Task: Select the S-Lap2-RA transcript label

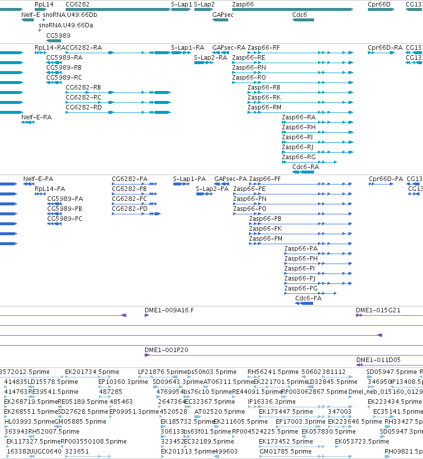Action: [211, 58]
